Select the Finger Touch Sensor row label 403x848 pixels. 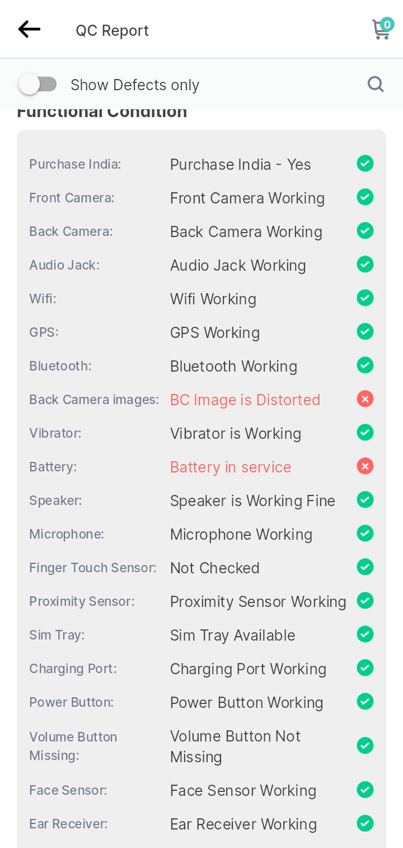pyautogui.click(x=93, y=568)
